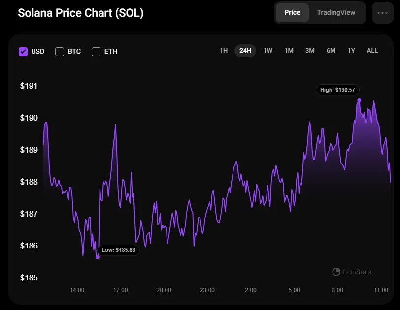Select the 1Y time range
Screen dimensions: 400x310
tap(351, 51)
